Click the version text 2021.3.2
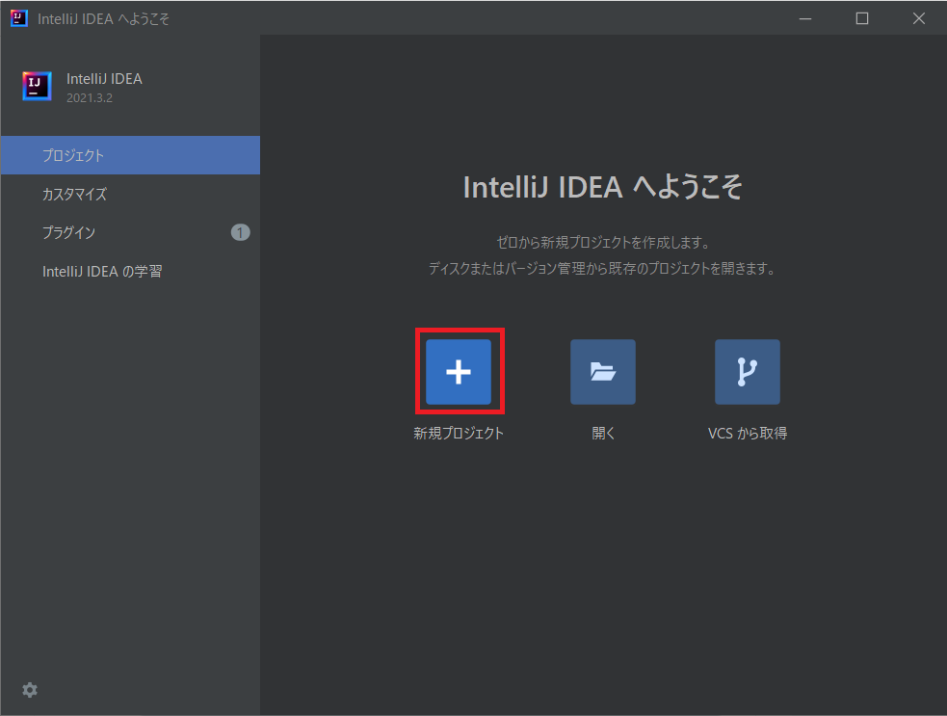This screenshot has height=716, width=947. pos(90,98)
